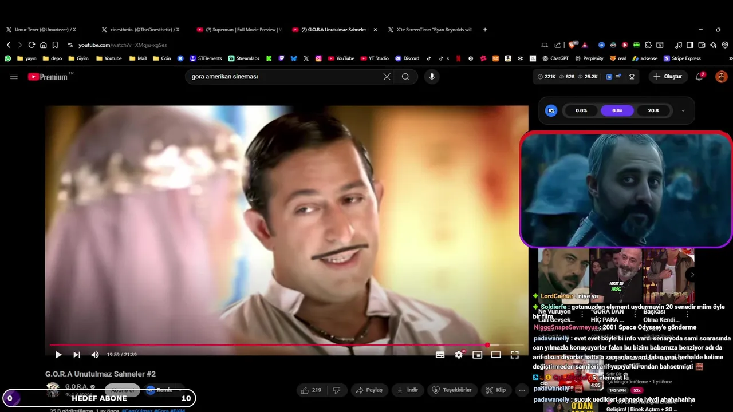Viewport: 733px width, 412px height.
Task: Open the STElements bookmark
Action: coord(206,58)
